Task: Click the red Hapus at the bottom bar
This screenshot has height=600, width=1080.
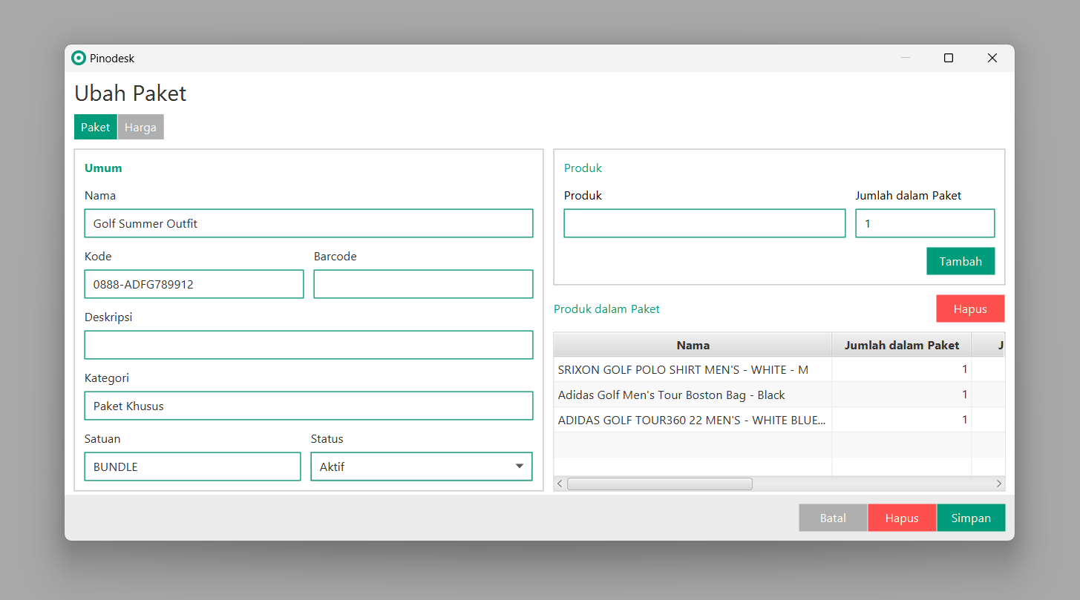Action: [x=902, y=518]
